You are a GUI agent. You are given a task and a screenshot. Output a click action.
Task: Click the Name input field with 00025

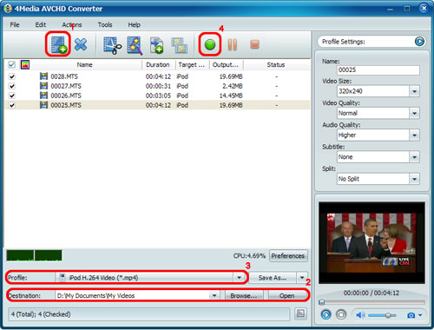coord(378,69)
